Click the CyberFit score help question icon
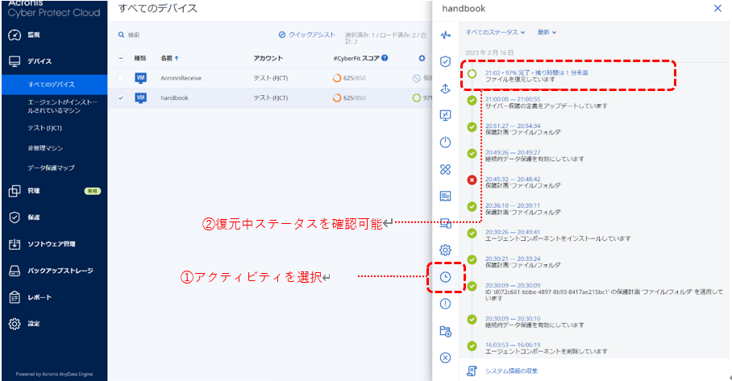The width and height of the screenshot is (732, 381). point(385,58)
